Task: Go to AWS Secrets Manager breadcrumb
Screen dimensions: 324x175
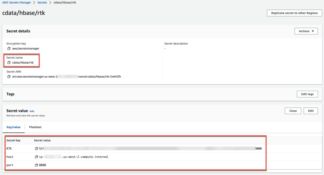Action: (16, 3)
